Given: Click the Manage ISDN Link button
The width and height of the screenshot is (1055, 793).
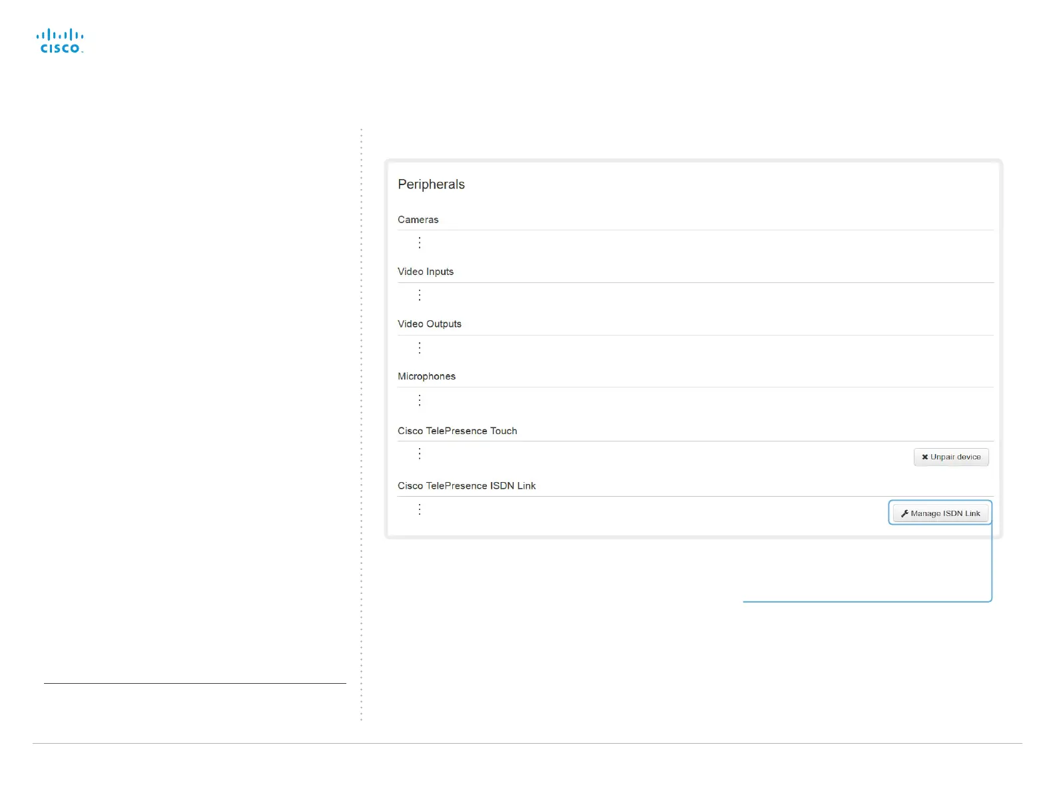Looking at the screenshot, I should (940, 513).
